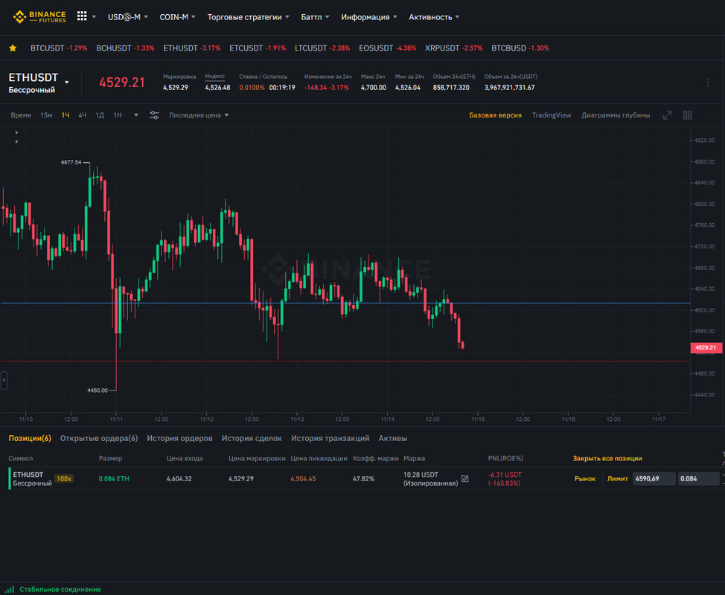The width and height of the screenshot is (725, 595).
Task: Select the 1Д timeframe
Action: [x=100, y=115]
